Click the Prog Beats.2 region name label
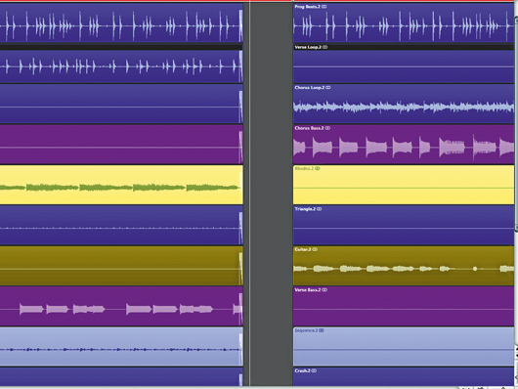Viewport: 518px width, 389px height. tap(307, 7)
